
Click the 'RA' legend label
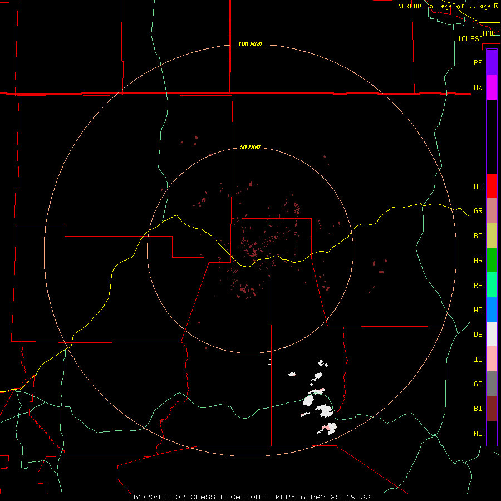[478, 286]
